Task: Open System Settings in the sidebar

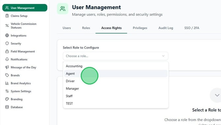Action: click(x=25, y=91)
